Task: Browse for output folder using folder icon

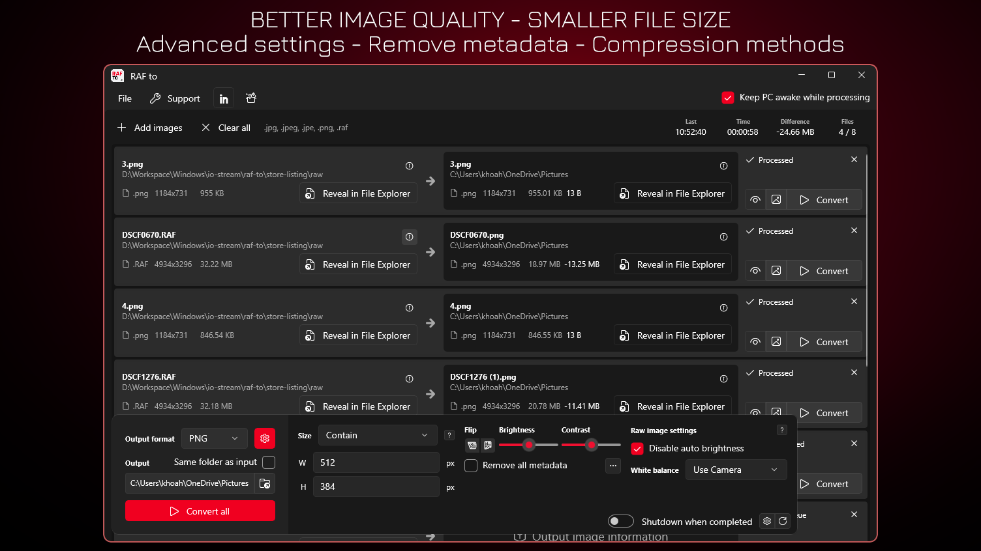Action: (265, 483)
